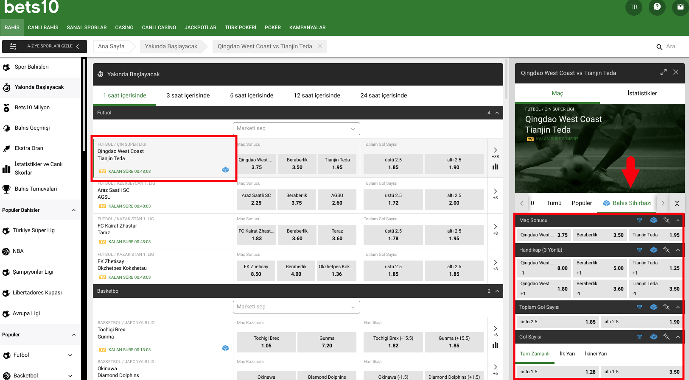Expand Futbol in the sidebar
689x380 pixels.
(x=70, y=355)
